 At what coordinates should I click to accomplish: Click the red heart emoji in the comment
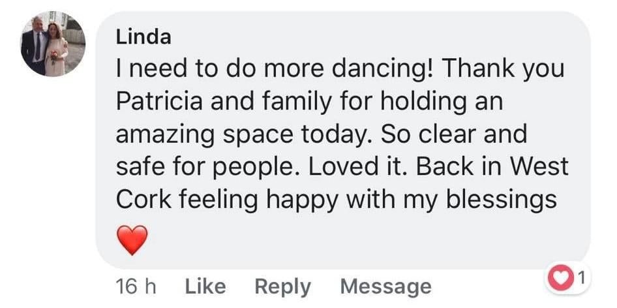[132, 240]
